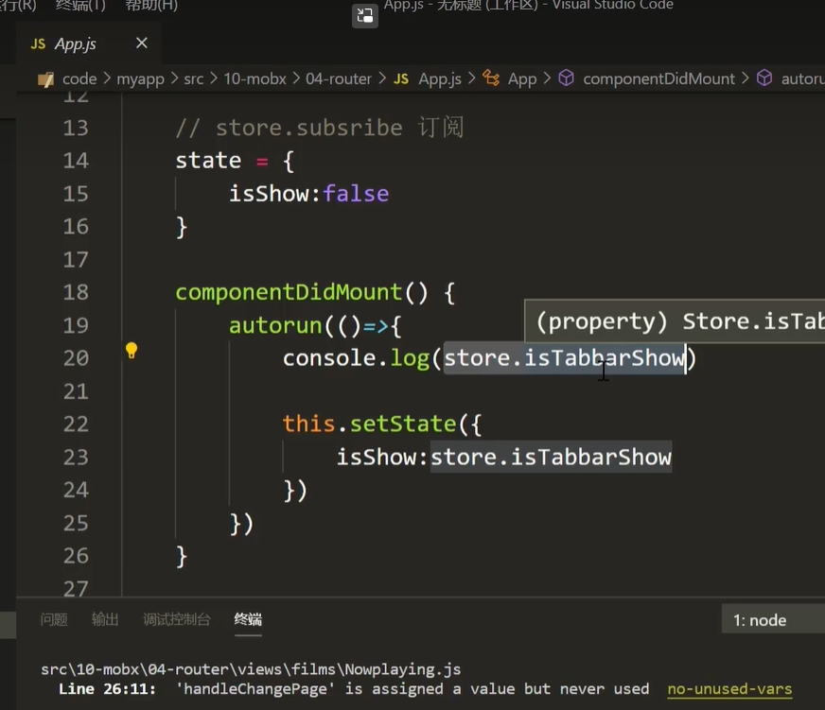Open the no-unused-vars rule link
825x710 pixels.
pos(728,689)
